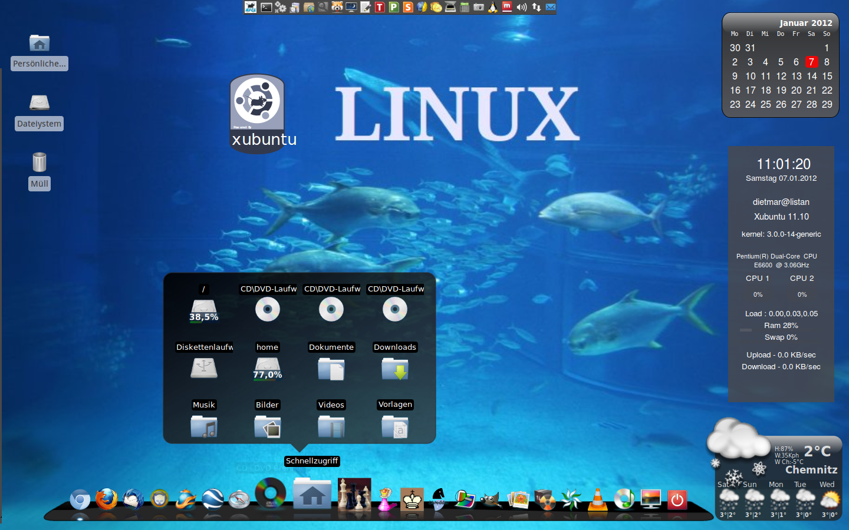The image size is (849, 530).
Task: Launch Shredder chess from the dock
Action: pos(438,498)
